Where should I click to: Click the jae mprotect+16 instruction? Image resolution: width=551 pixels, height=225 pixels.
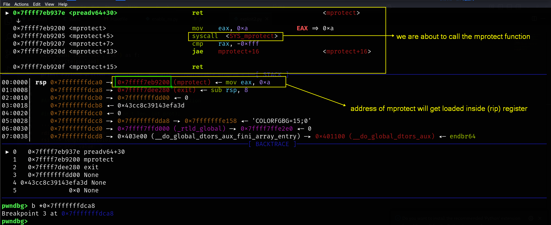tap(225, 51)
